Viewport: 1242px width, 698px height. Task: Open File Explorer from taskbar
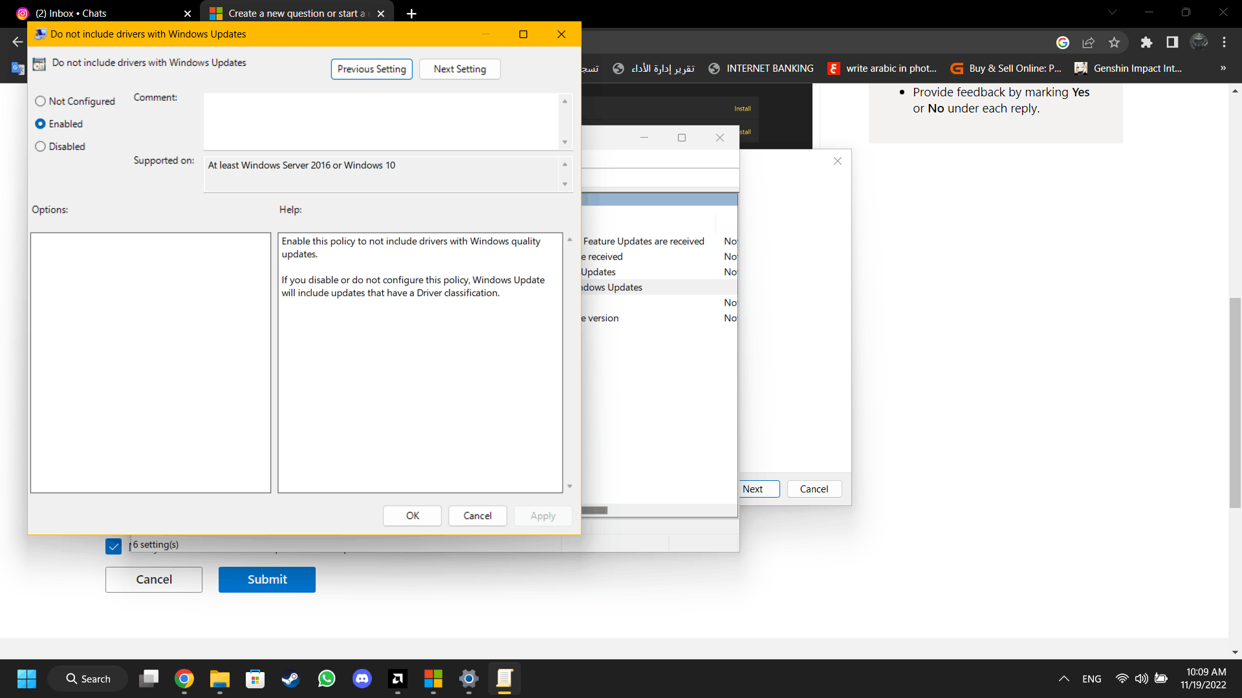(220, 679)
